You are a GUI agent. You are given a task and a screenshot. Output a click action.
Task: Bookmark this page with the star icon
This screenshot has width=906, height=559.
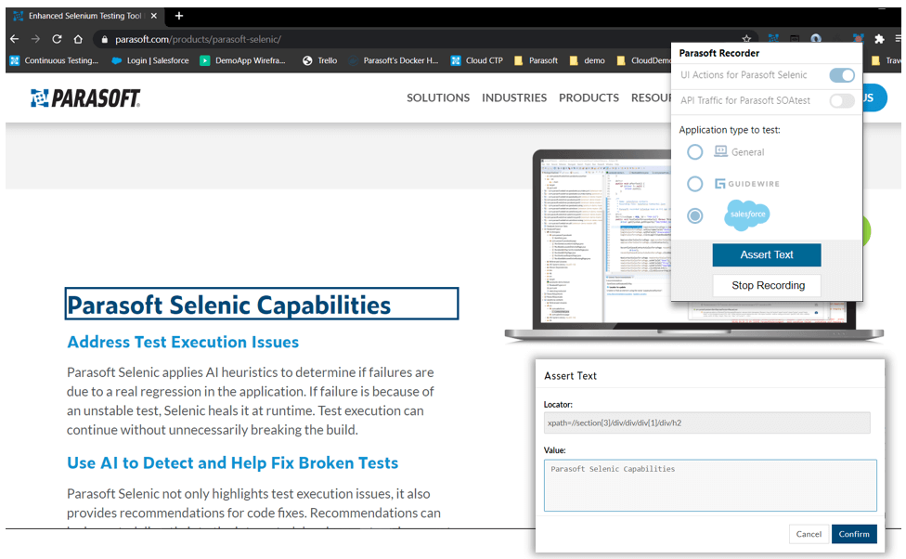coord(746,39)
